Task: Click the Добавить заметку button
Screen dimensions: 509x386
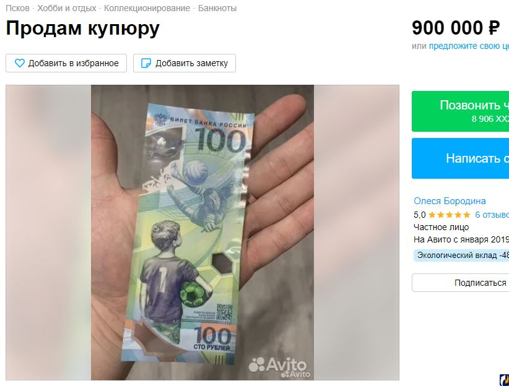Action: click(x=185, y=63)
